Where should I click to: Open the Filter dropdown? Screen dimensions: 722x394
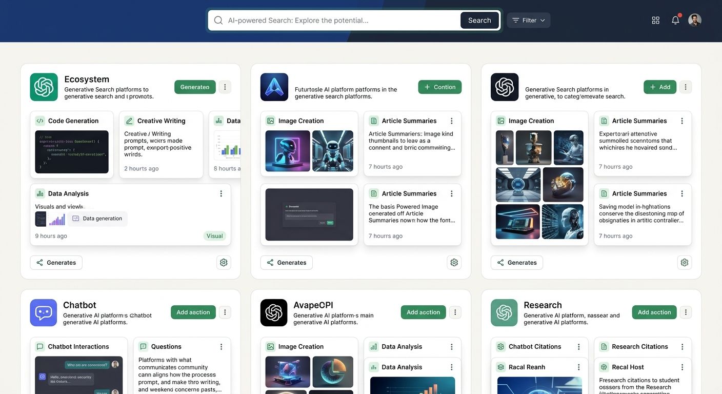[x=528, y=20]
